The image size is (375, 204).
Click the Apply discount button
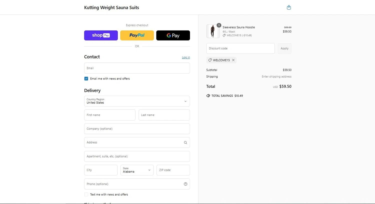point(284,48)
